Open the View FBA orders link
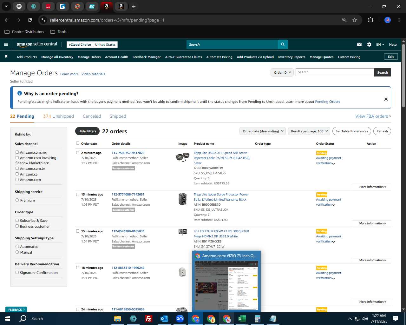The width and height of the screenshot is (406, 325). click(x=373, y=116)
